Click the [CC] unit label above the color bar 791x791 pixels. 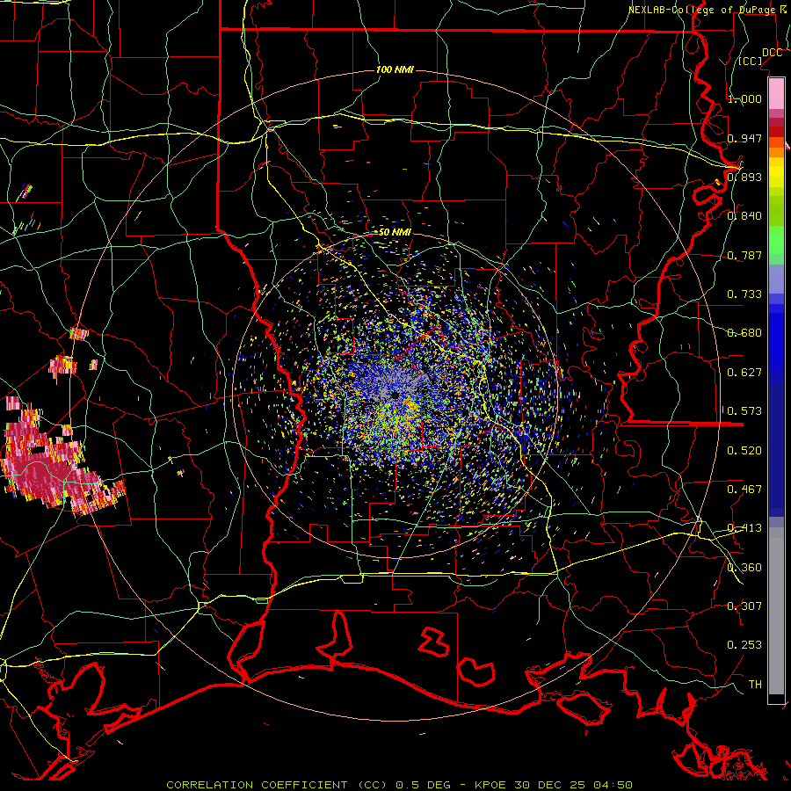pyautogui.click(x=751, y=61)
